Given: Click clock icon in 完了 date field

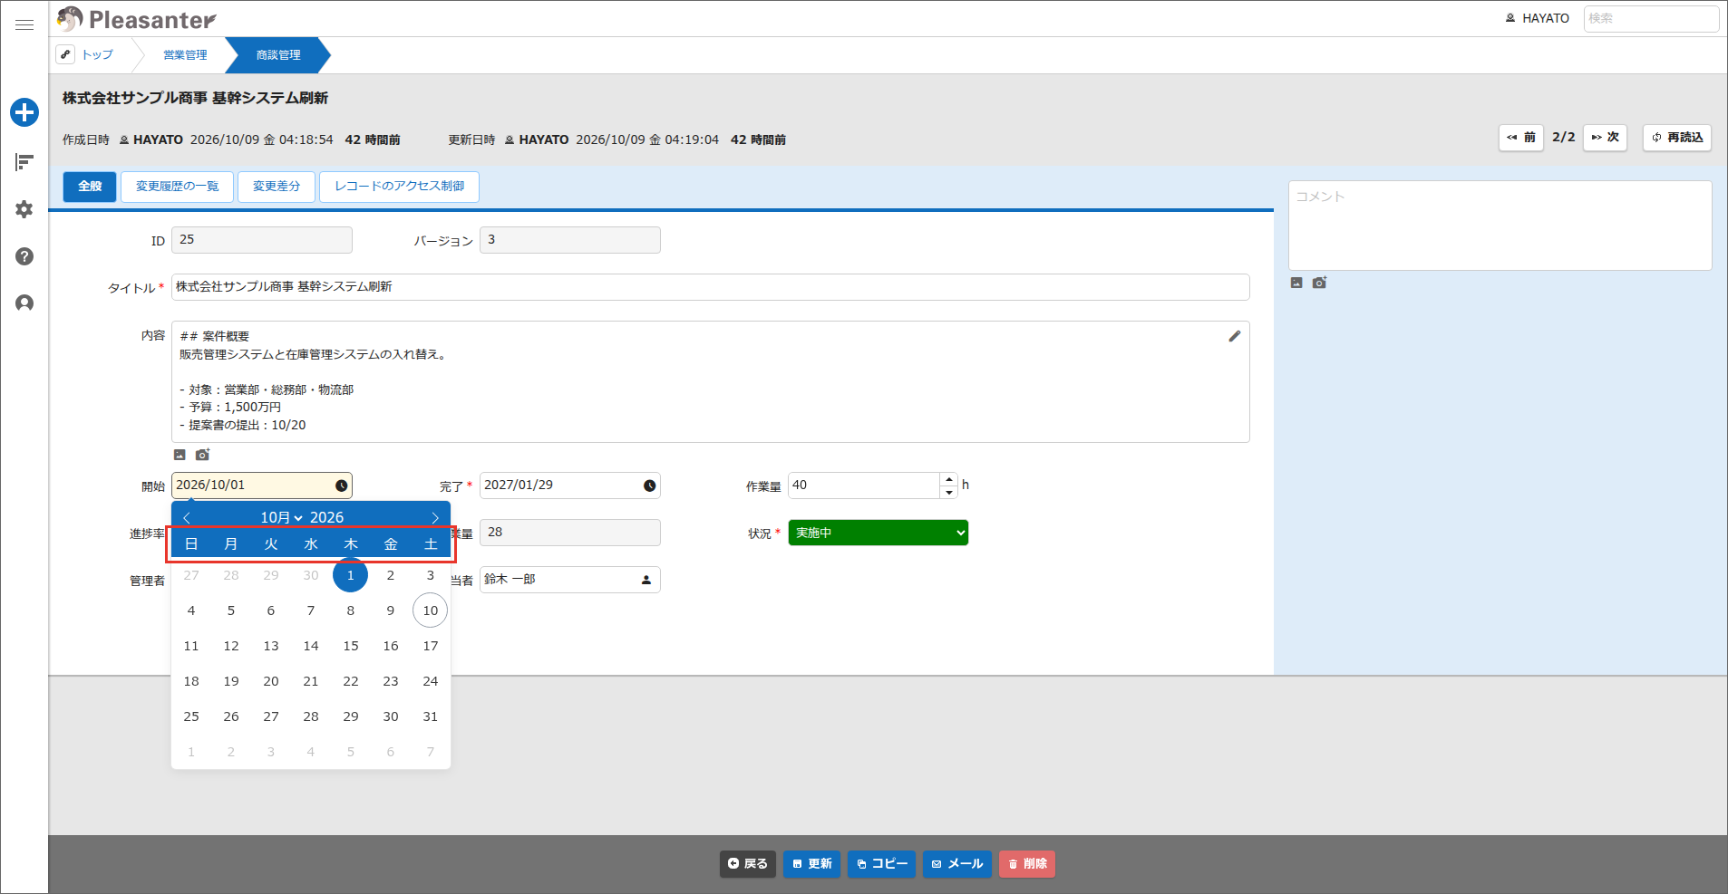Looking at the screenshot, I should click(650, 485).
